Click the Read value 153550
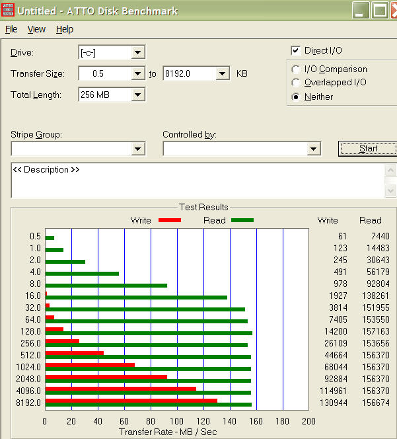 click(x=375, y=319)
